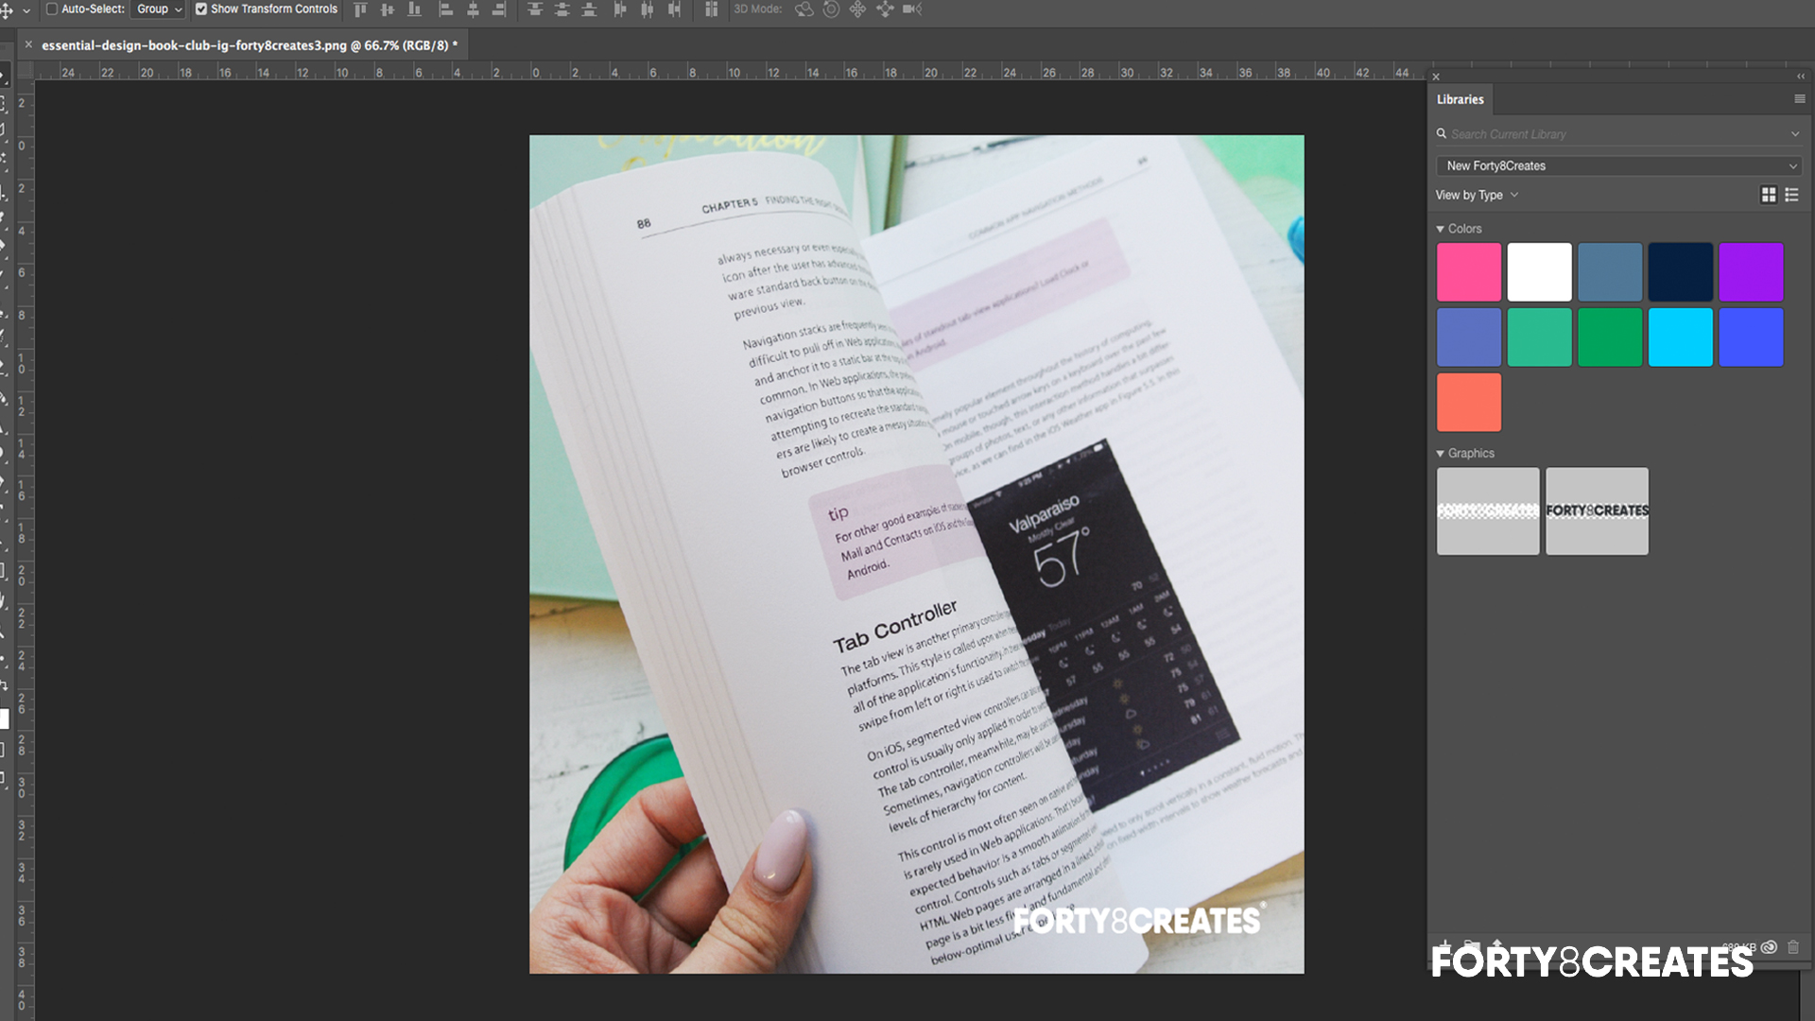Open the Group dropdown next to Auto-Select
The image size is (1815, 1021).
(157, 9)
